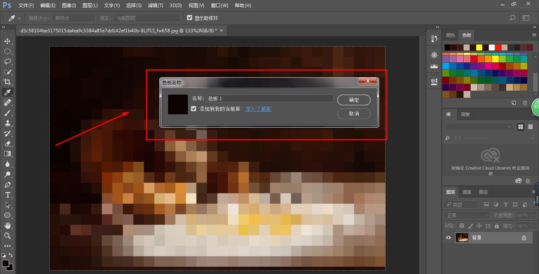Pick the white swatch in recent row

(492, 47)
